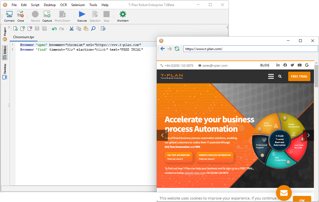Click the orange FREE TRIAL button

pyautogui.click(x=299, y=76)
